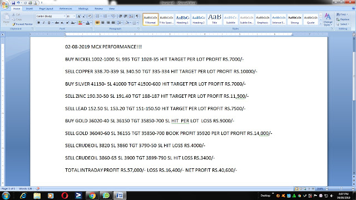Open the Clipboard pane launcher

click(x=32, y=28)
